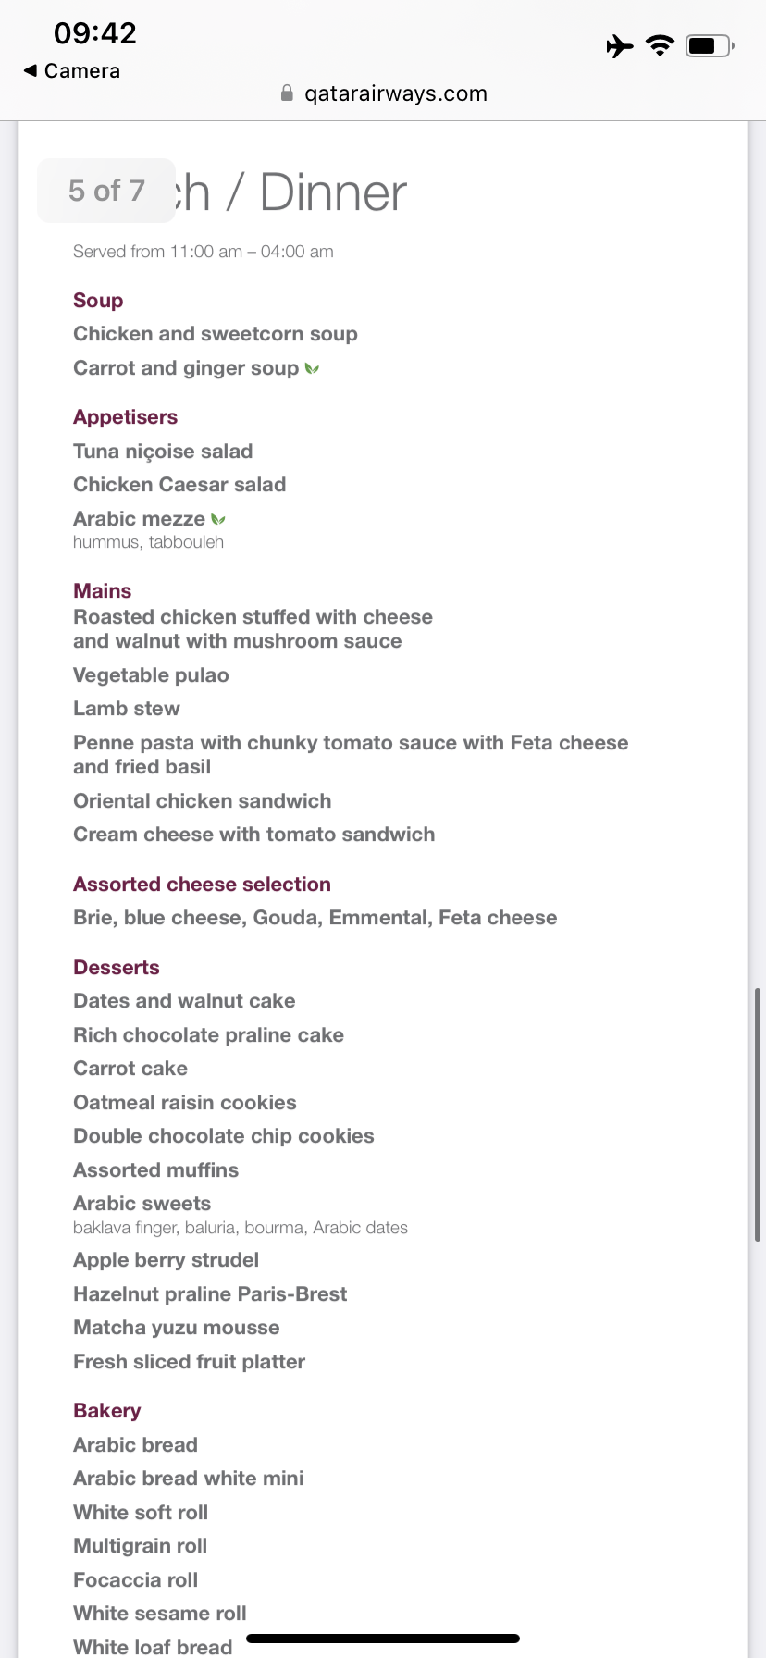
Task: Tap the airplane mode status icon
Action: pyautogui.click(x=620, y=45)
